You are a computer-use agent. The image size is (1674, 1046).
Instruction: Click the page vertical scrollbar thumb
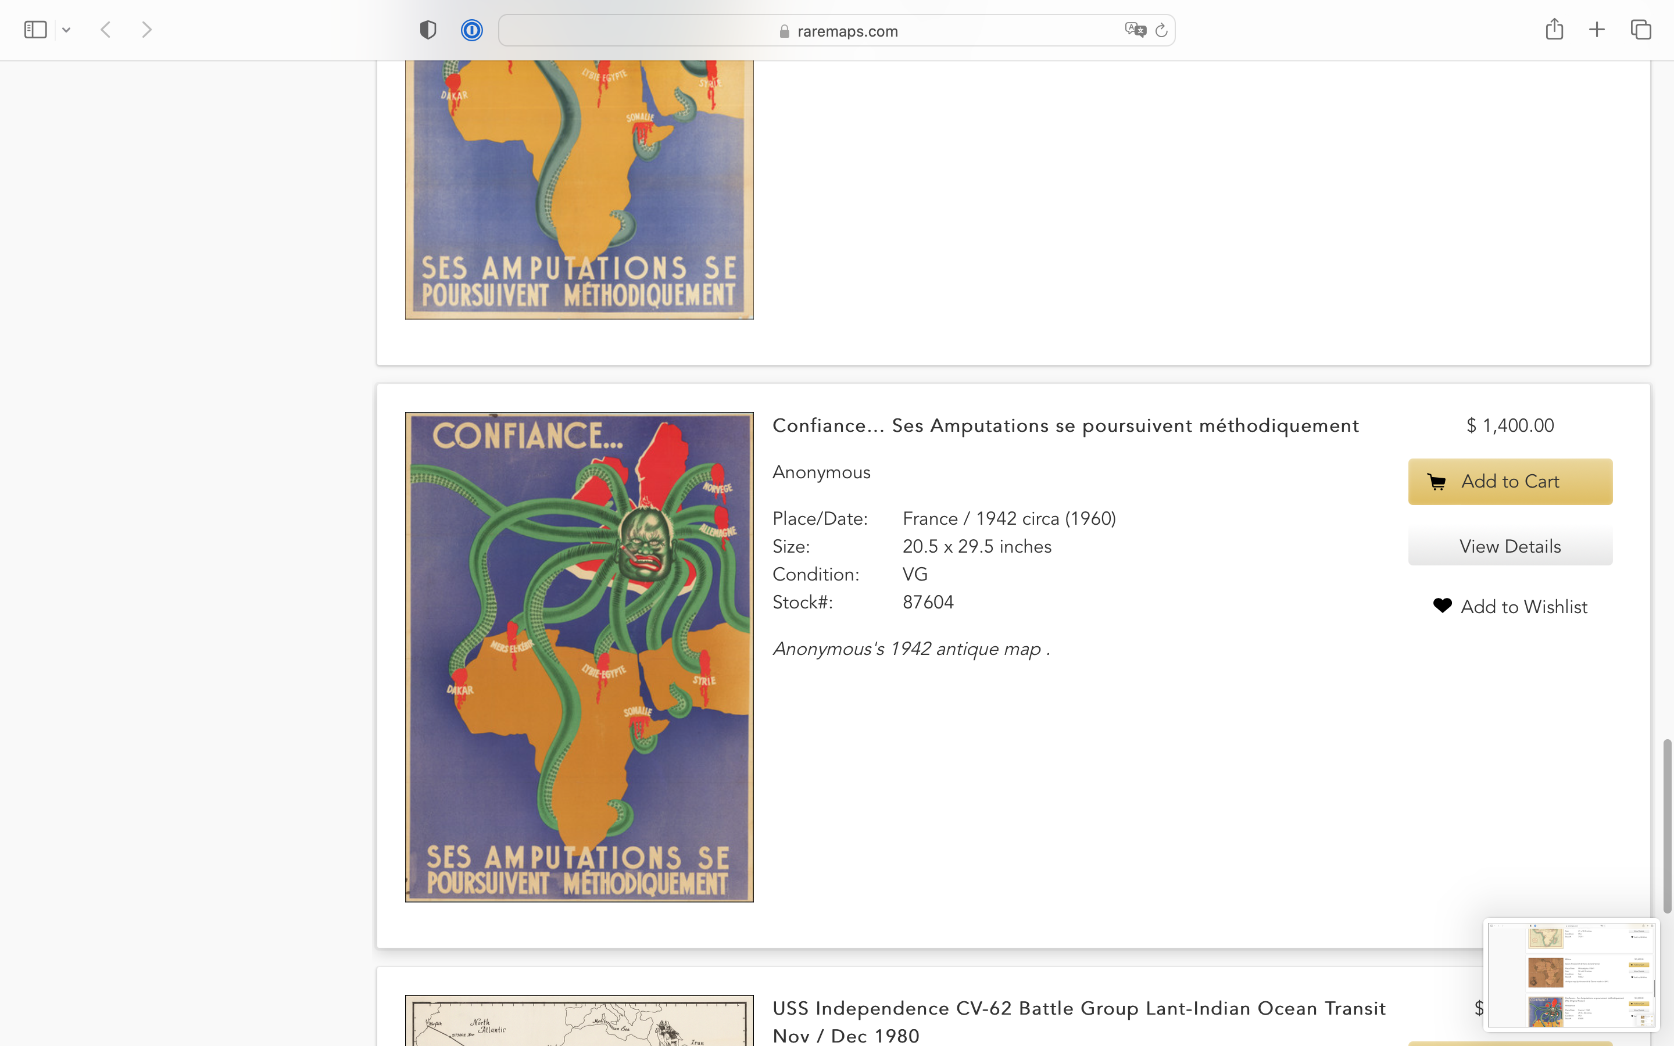pyautogui.click(x=1667, y=826)
